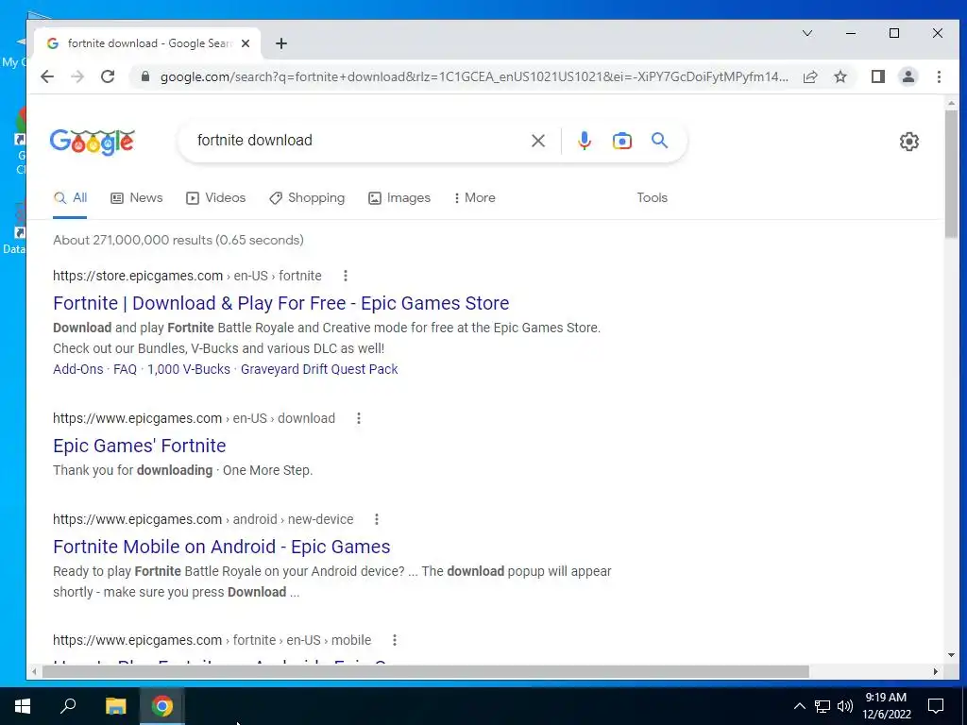Open Fortnite Download & Play For Free link
This screenshot has height=725, width=967.
click(280, 303)
